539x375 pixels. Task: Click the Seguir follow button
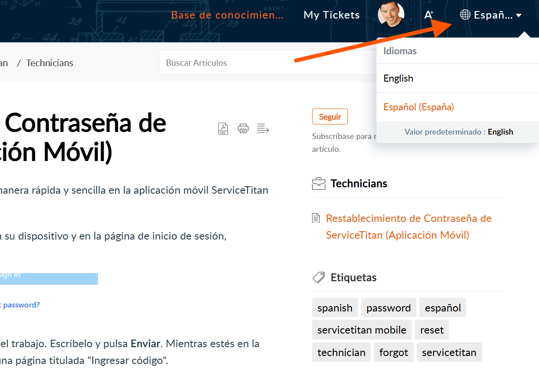pyautogui.click(x=330, y=116)
